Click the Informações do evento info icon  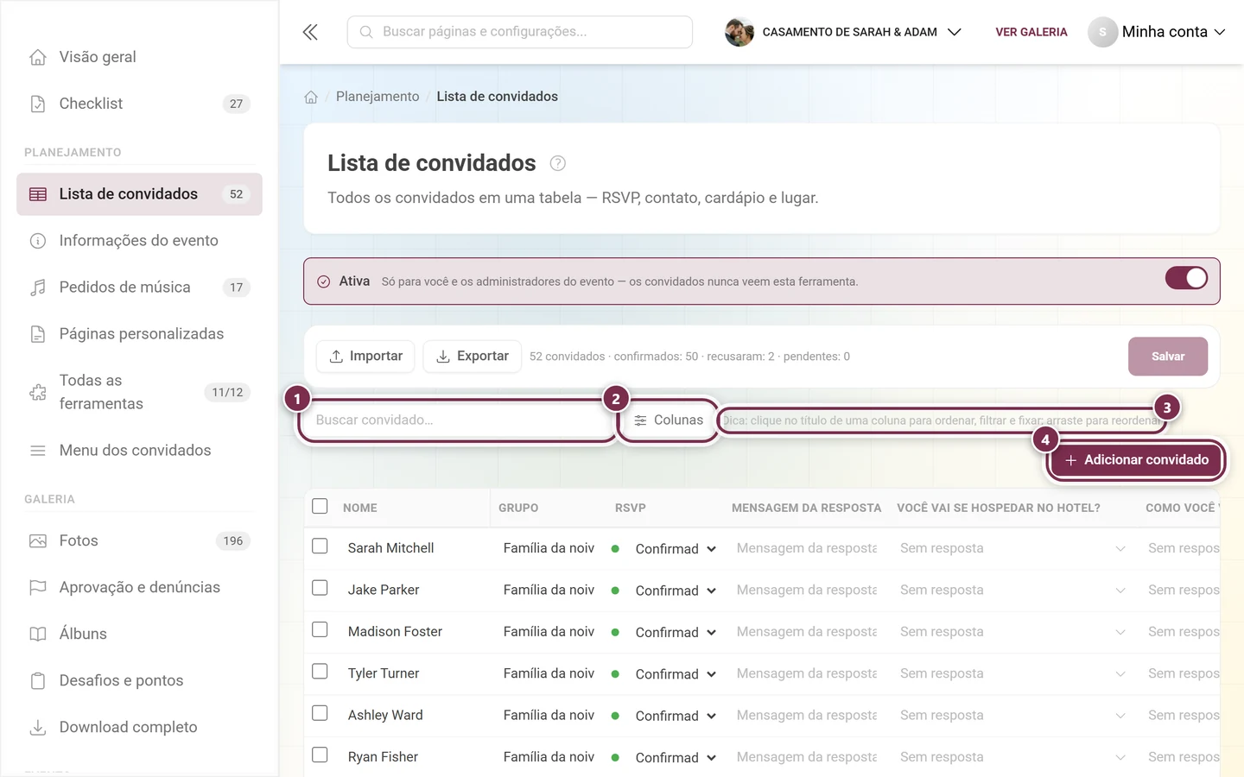tap(38, 241)
